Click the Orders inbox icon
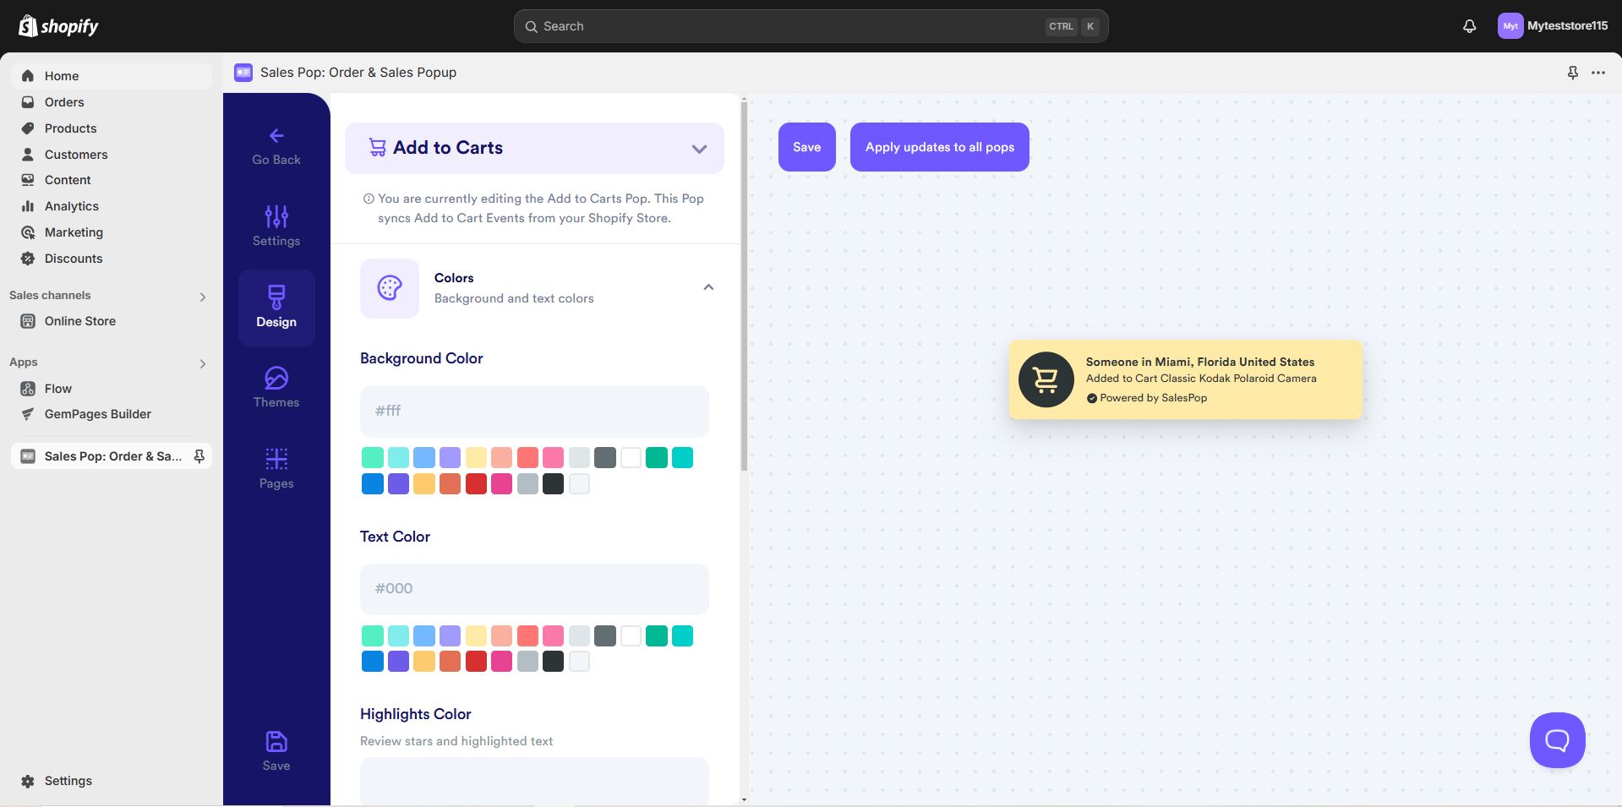Screen dimensions: 1622x807 click(x=28, y=102)
